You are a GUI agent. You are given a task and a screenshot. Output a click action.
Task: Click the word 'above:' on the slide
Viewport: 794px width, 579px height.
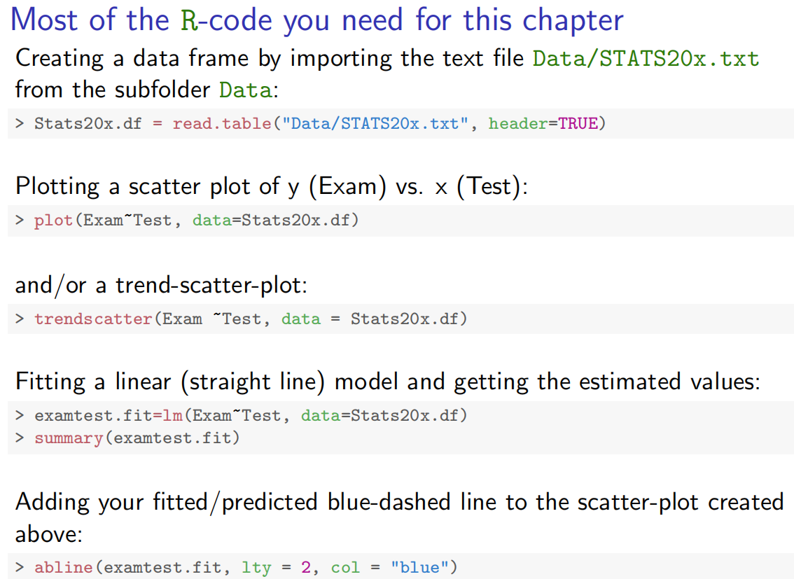tap(49, 535)
